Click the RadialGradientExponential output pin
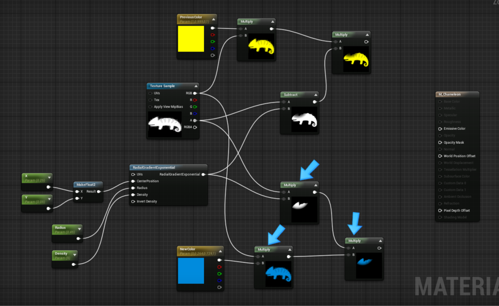 (x=204, y=174)
